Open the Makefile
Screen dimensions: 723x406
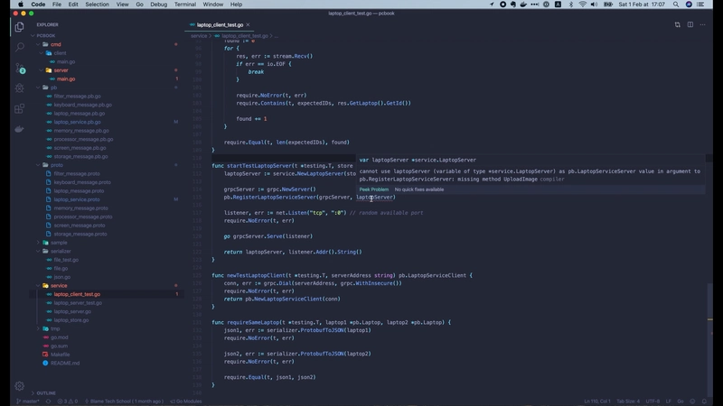point(60,355)
